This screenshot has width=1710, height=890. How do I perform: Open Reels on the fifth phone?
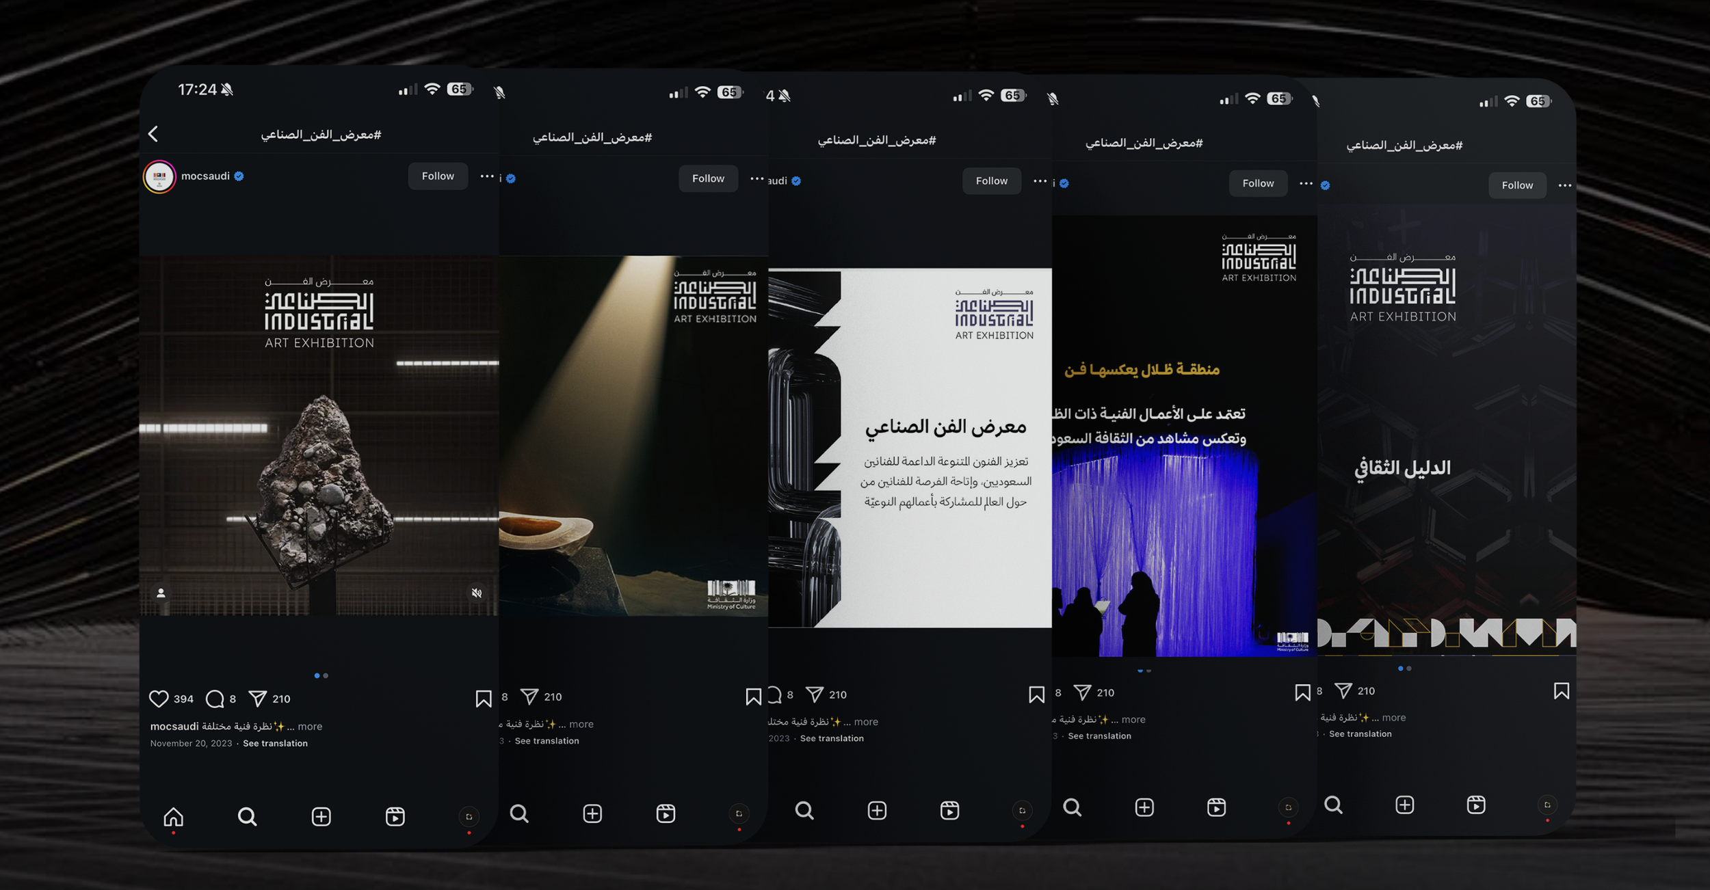click(x=1476, y=805)
